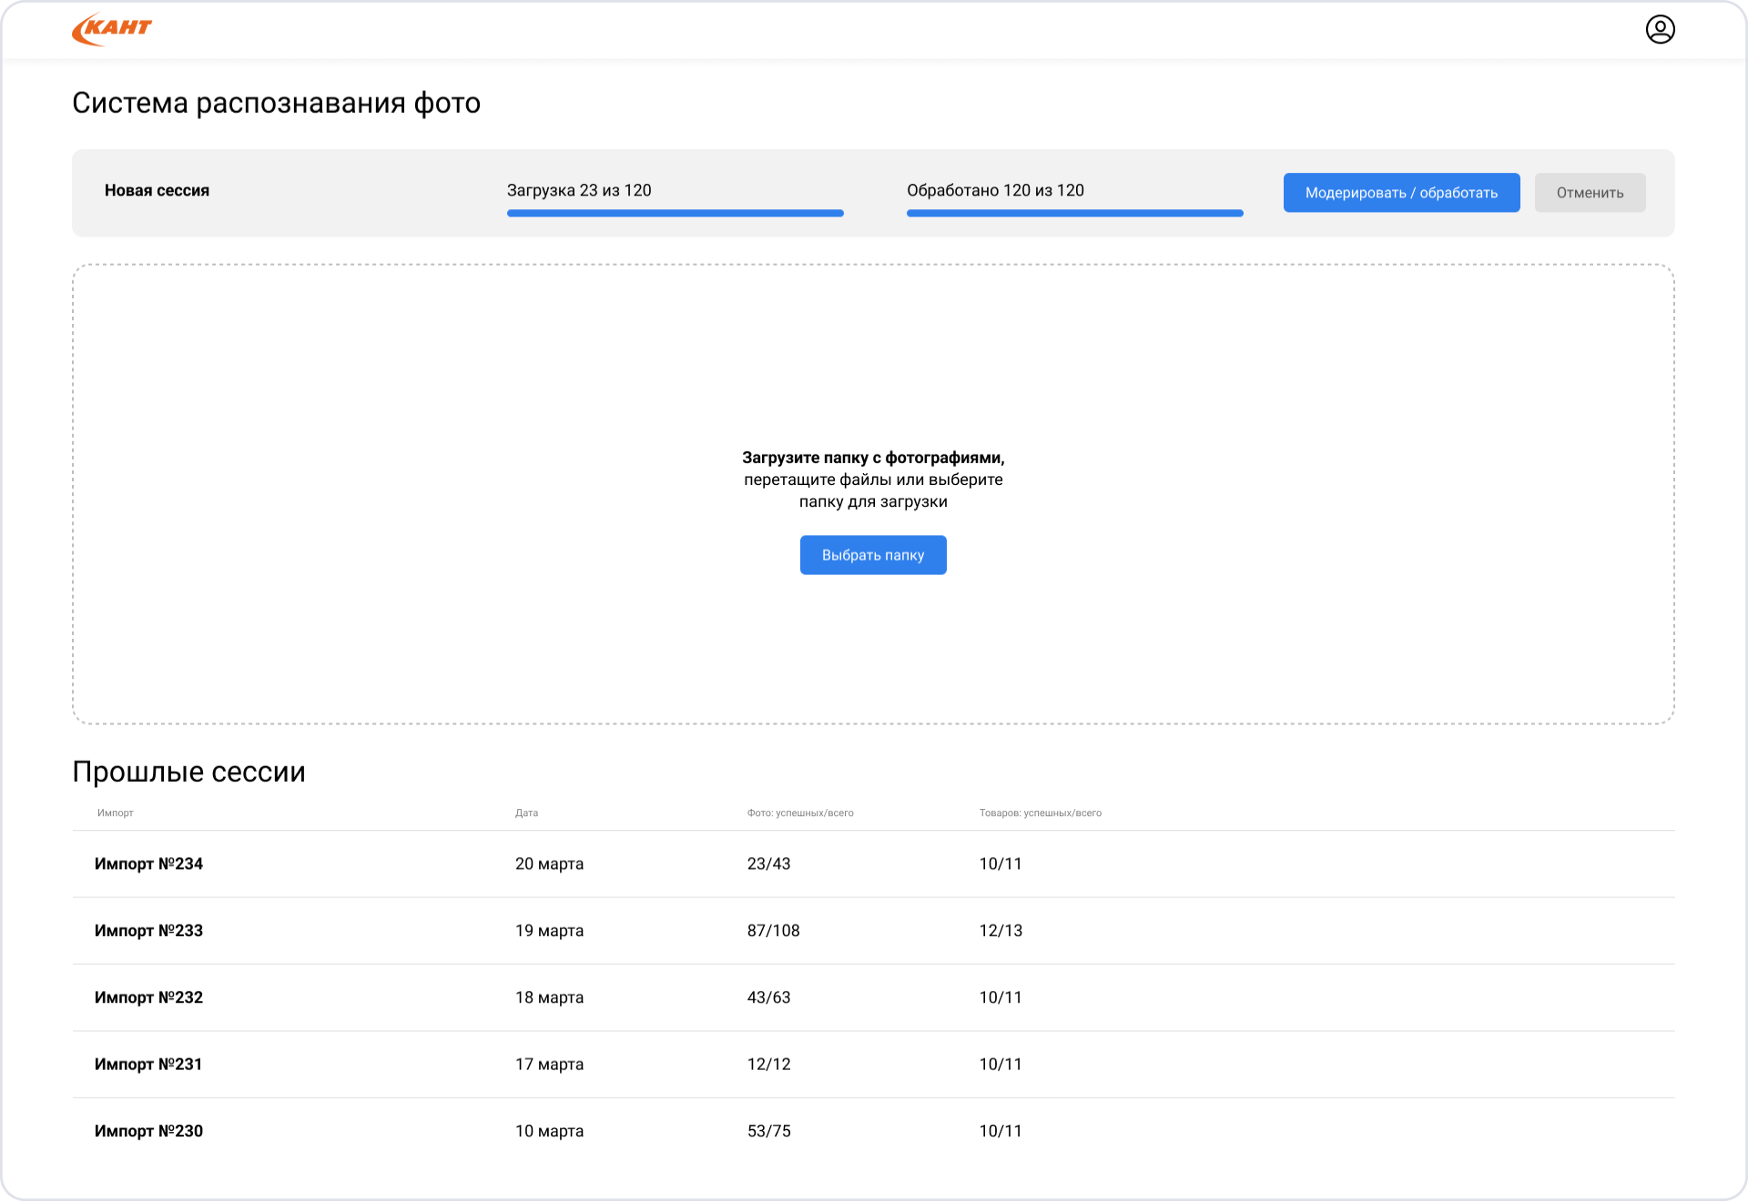Click Товаров: успешных/всего column header

(x=1040, y=813)
